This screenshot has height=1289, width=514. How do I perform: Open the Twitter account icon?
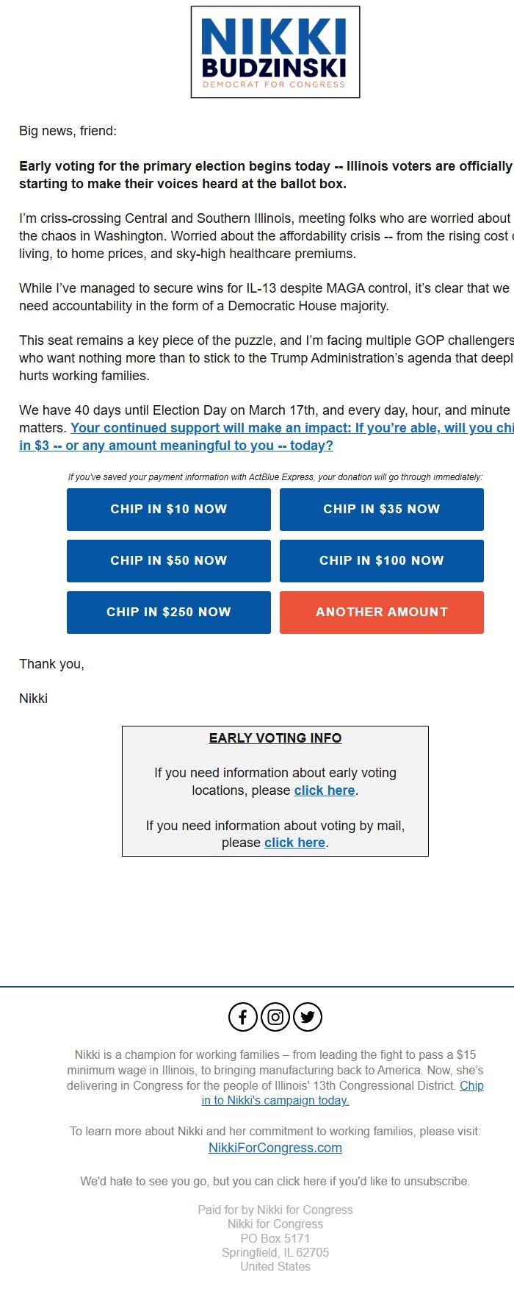point(308,1018)
